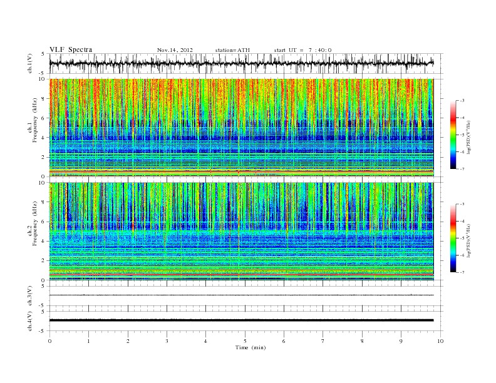Click the ch.4 thick waveform trace
The width and height of the screenshot is (496, 383).
tap(241, 320)
